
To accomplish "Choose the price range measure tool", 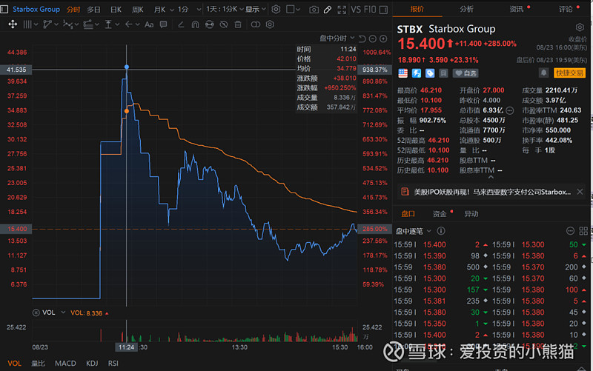I will (108, 24).
